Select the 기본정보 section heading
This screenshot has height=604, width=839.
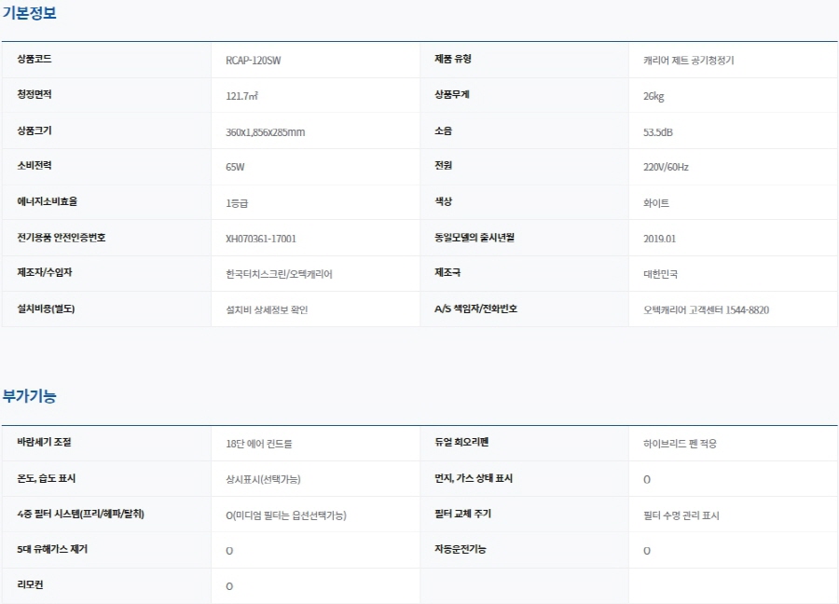(x=29, y=12)
